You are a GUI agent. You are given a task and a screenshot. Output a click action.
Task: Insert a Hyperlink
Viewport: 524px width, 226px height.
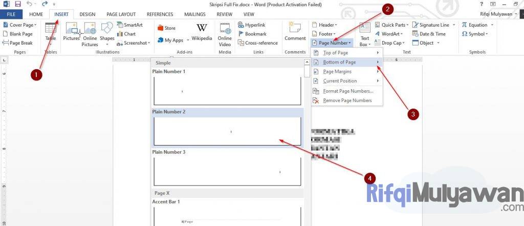point(251,25)
